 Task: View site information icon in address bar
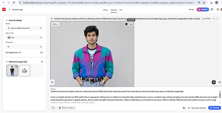tap(20, 3)
